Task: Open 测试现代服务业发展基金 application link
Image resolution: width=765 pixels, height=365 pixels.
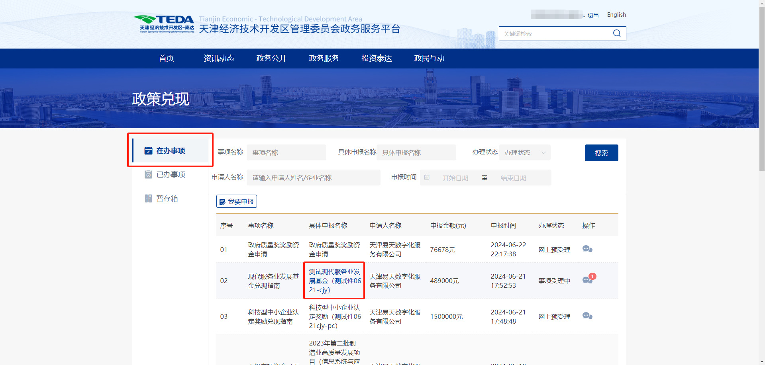Action: pyautogui.click(x=335, y=281)
